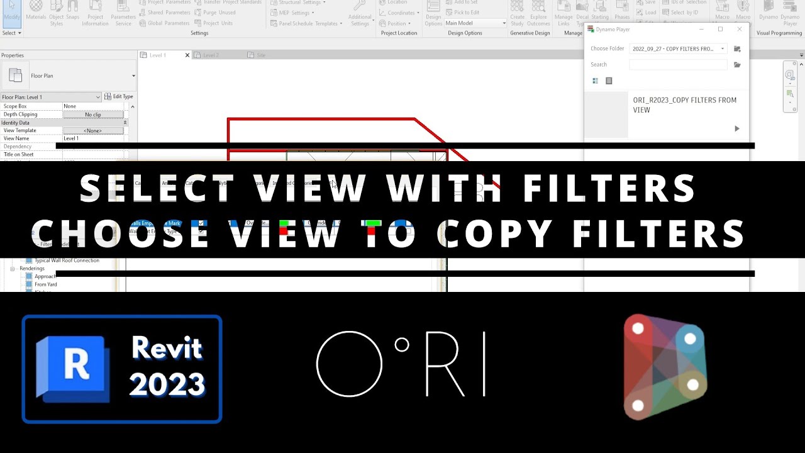This screenshot has width=805, height=453.
Task: Collapse the Identity Data section
Action: (125, 123)
